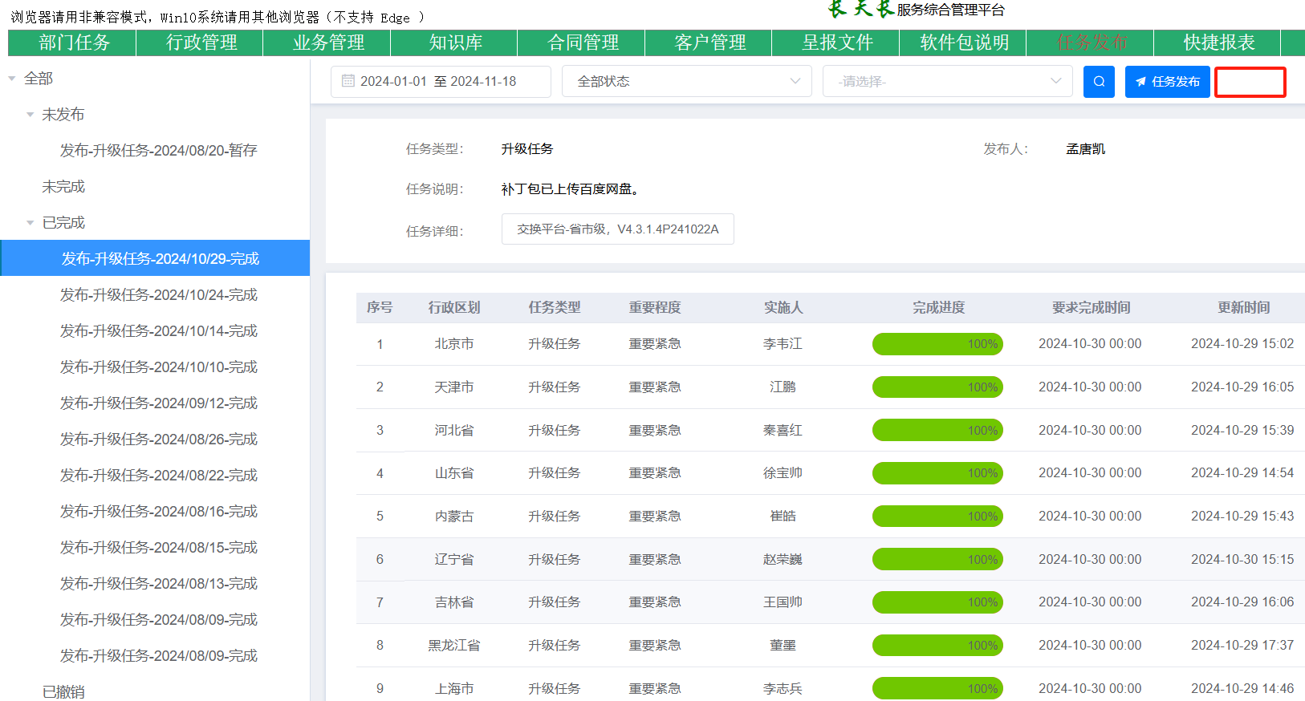
Task: Click the 吉林省 table cell
Action: (454, 602)
